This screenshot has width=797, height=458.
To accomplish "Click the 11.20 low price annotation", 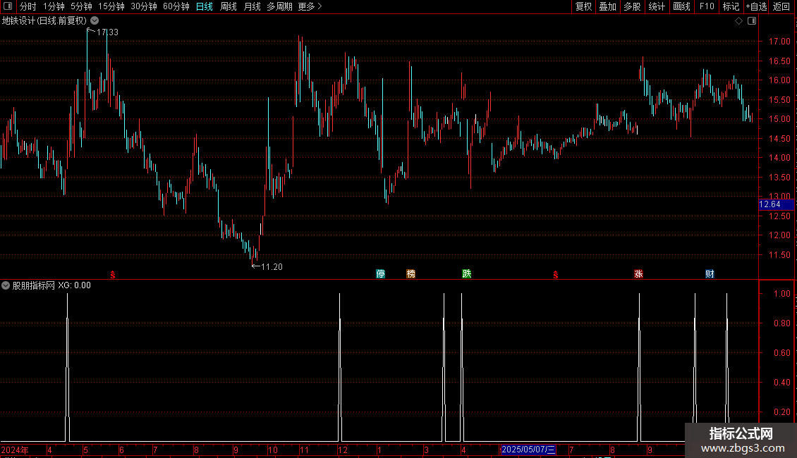I will point(272,266).
